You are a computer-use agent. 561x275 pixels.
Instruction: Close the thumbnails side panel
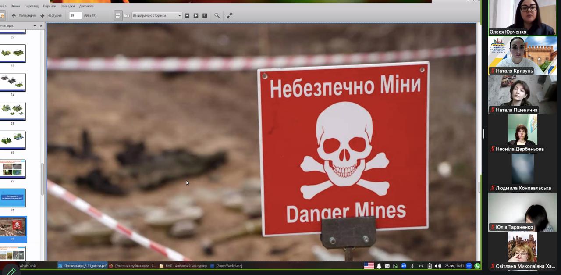click(41, 26)
